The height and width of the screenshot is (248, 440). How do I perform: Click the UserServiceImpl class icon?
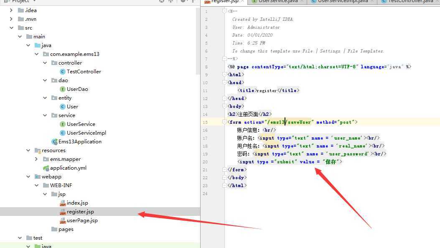click(63, 133)
